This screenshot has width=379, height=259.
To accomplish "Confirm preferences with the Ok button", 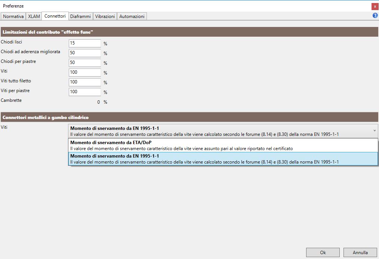I will 323,253.
